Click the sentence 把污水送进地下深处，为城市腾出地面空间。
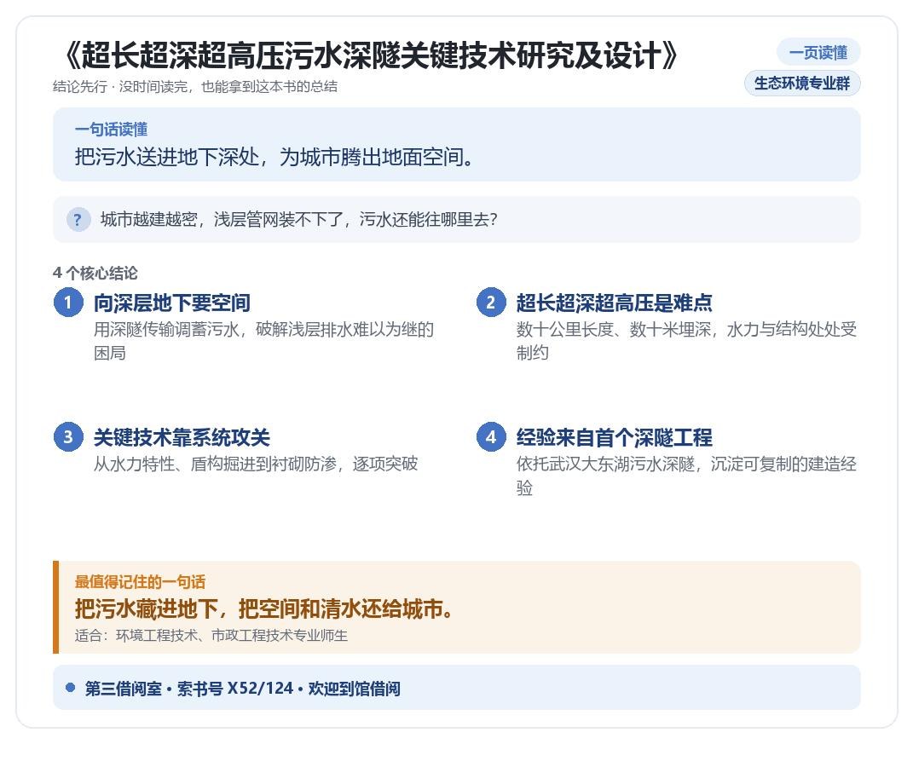The height and width of the screenshot is (767, 913). point(274,157)
